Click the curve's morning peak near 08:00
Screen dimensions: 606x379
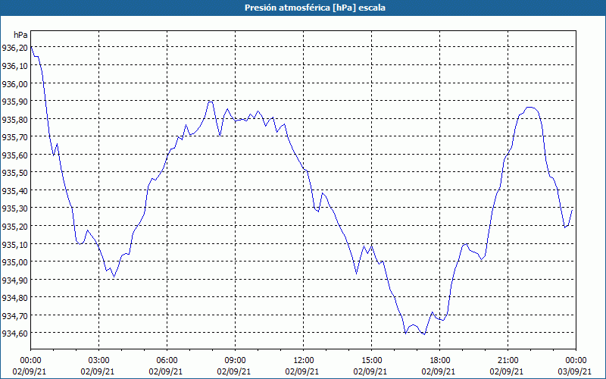point(211,102)
